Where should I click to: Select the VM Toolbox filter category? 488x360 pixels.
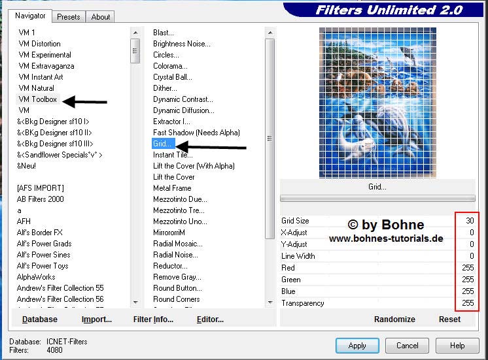38,99
